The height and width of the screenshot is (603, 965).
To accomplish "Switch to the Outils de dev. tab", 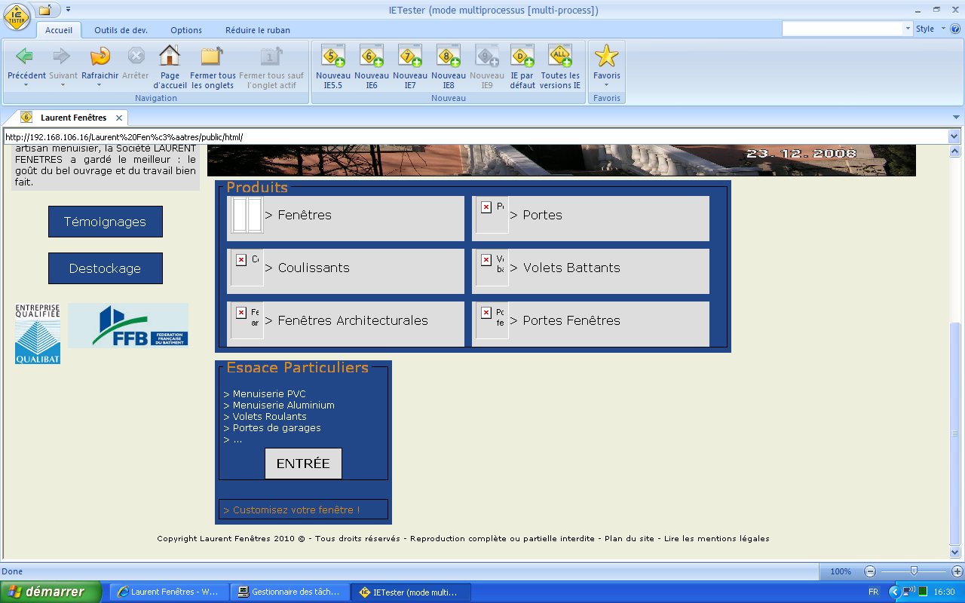I will (x=121, y=30).
